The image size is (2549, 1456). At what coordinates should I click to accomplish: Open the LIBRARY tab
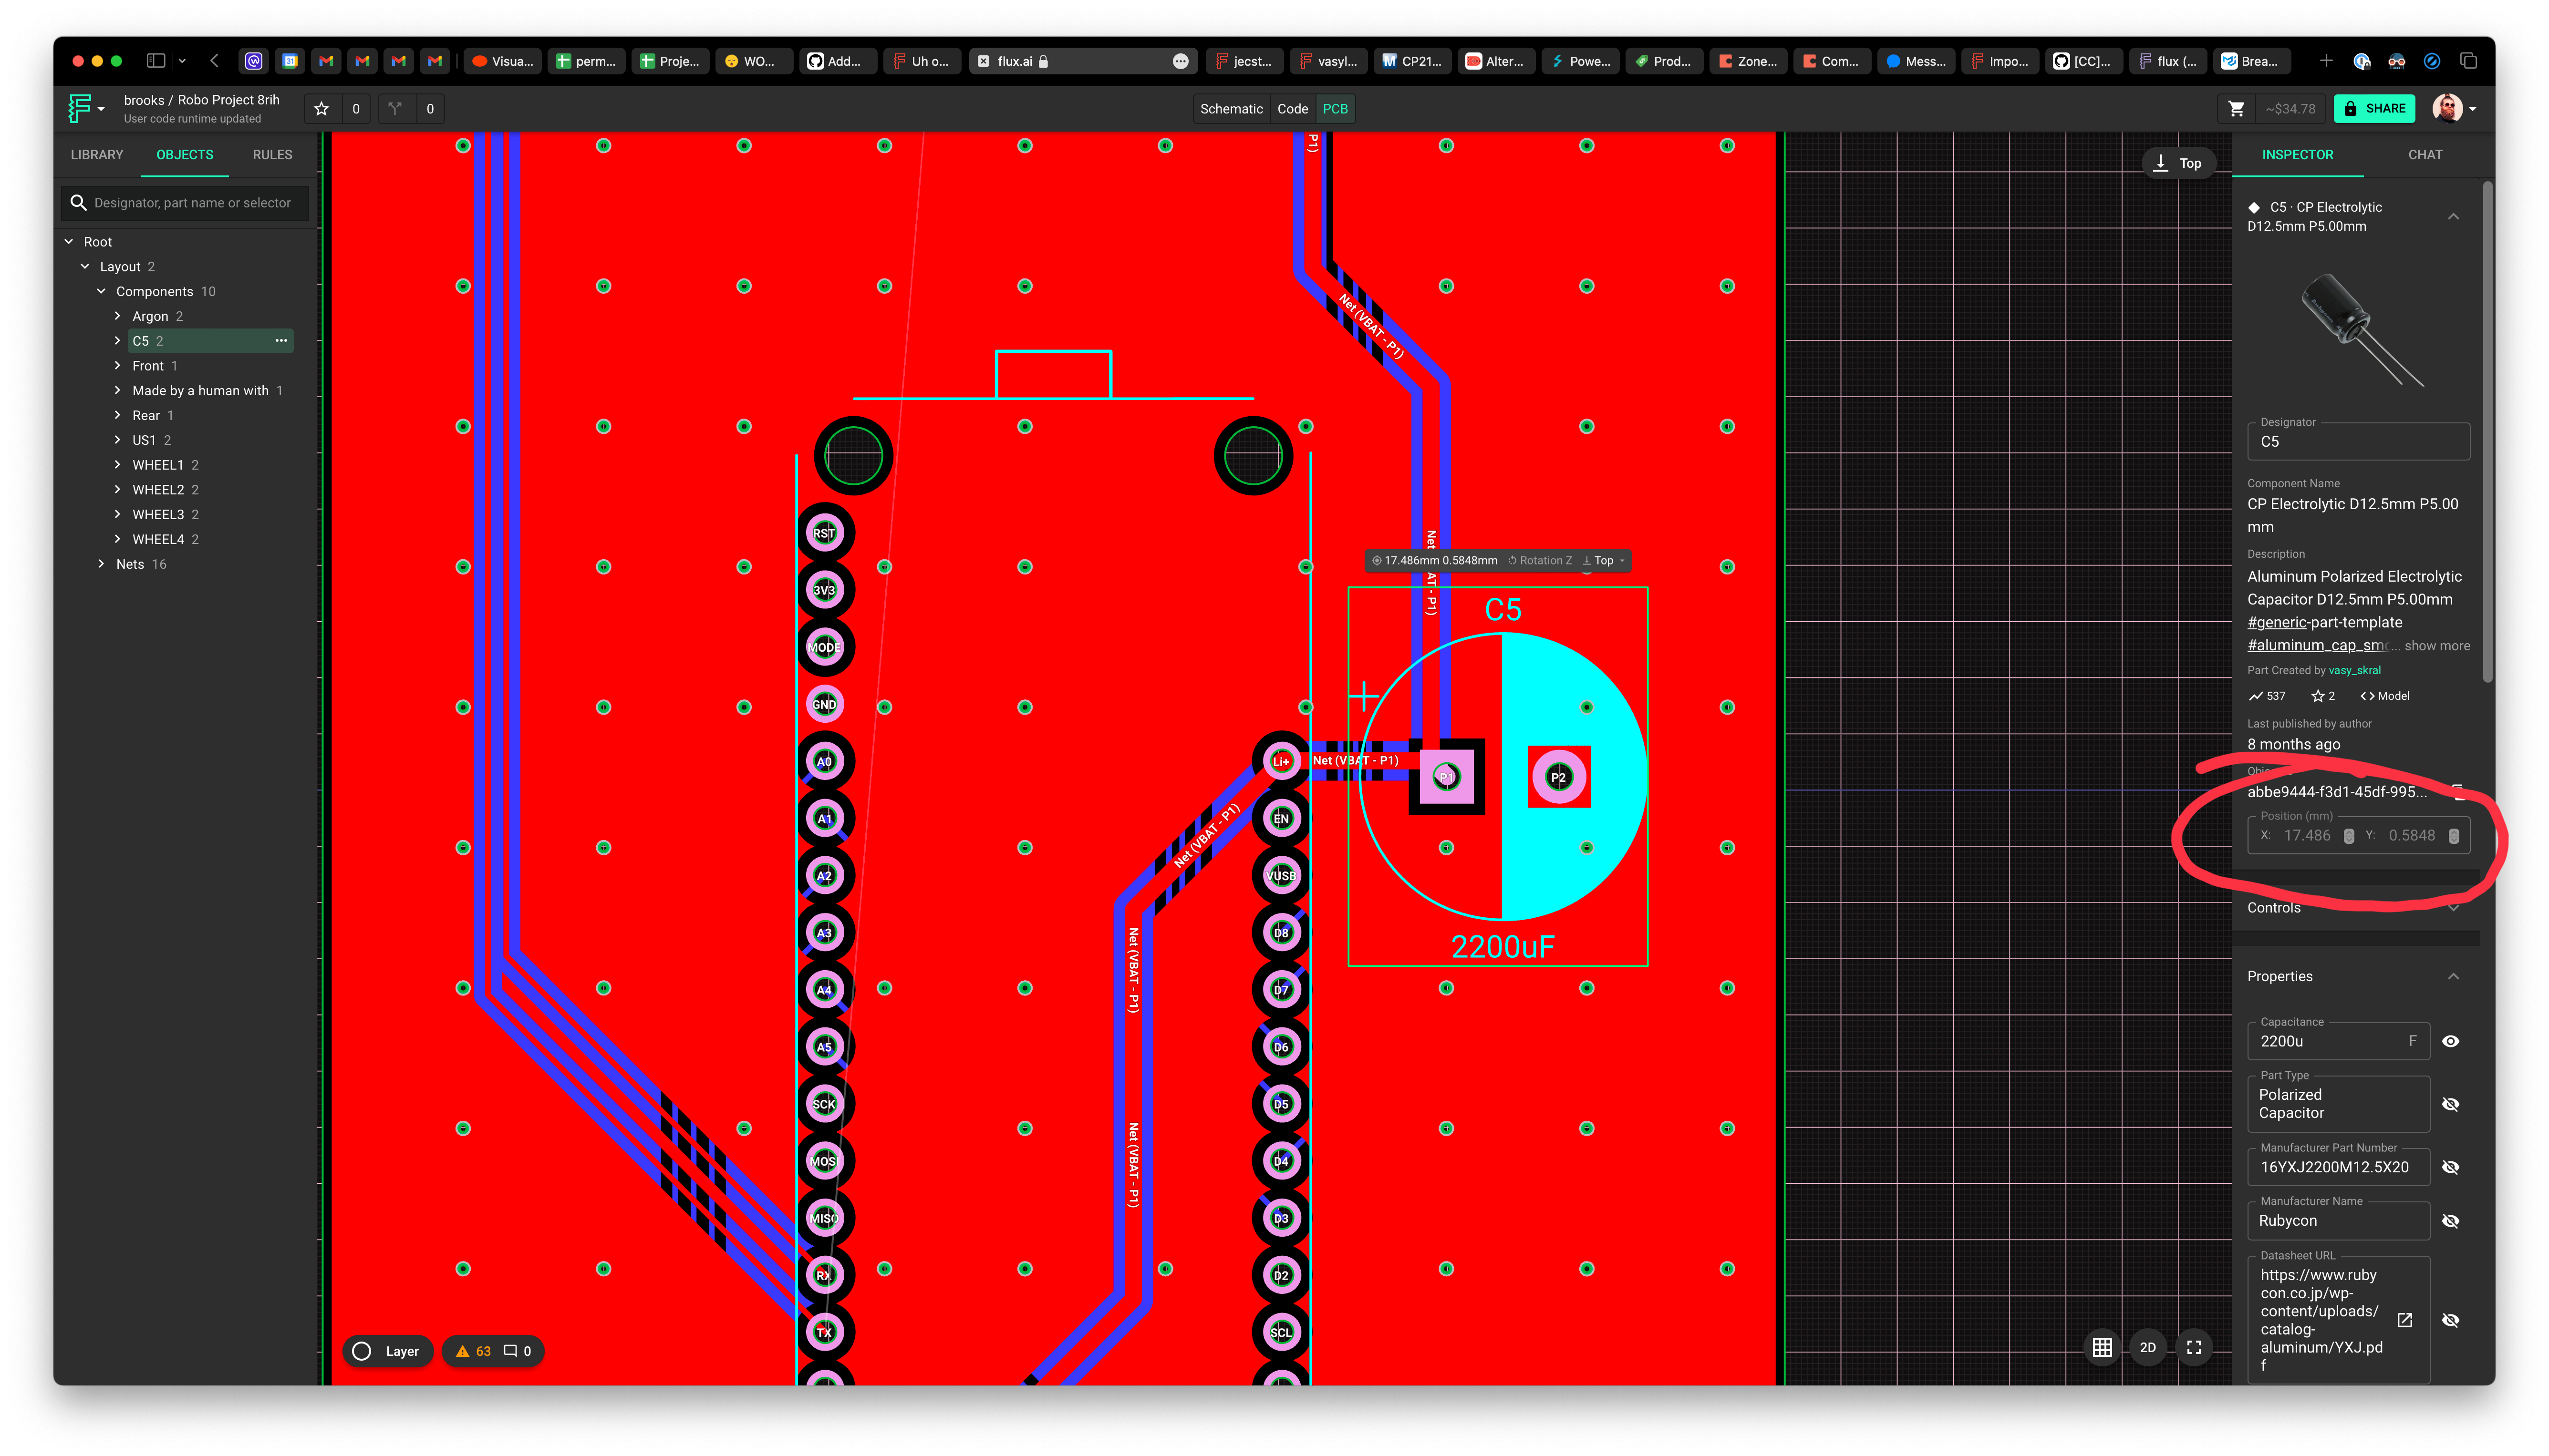[x=97, y=155]
